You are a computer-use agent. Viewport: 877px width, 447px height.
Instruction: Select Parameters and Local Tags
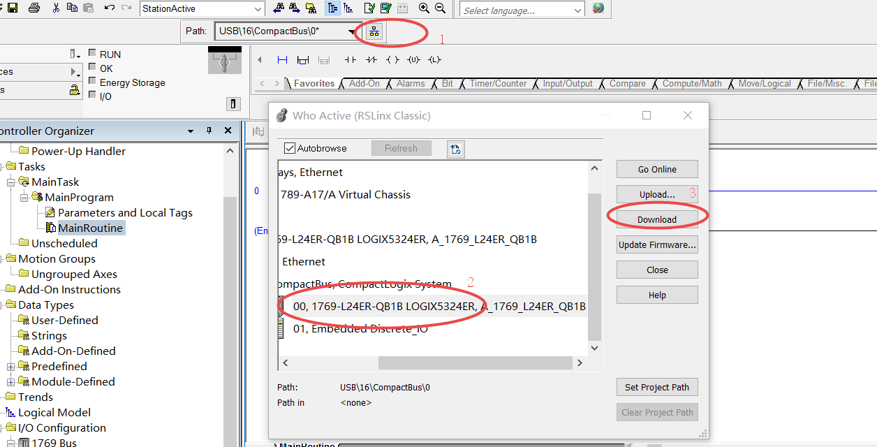125,212
